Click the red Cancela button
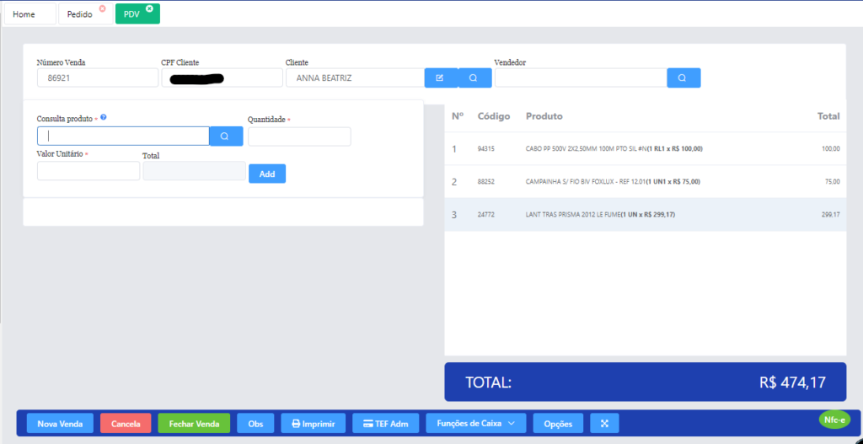 tap(126, 424)
